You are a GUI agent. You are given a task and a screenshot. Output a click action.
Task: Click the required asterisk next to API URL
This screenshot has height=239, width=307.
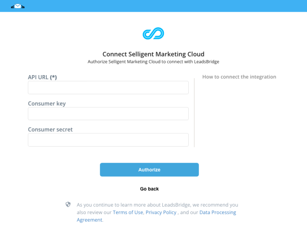[x=54, y=77]
